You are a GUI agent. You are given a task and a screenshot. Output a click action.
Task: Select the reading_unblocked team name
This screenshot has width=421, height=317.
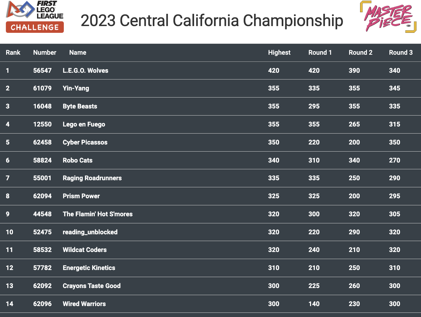click(x=90, y=232)
